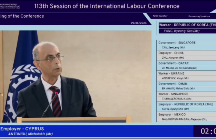Click the name ANDREYEV, Vasyl (Mr)
216x139 pixels.
click(x=175, y=78)
